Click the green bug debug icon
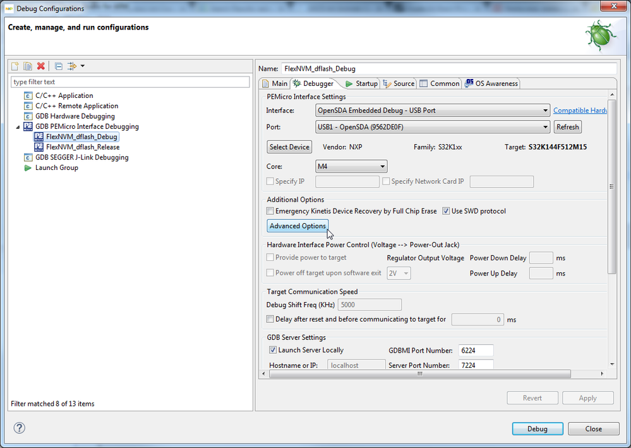The height and width of the screenshot is (448, 631). (600, 36)
